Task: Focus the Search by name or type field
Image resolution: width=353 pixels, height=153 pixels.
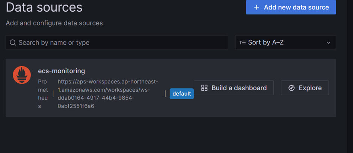Action: (x=117, y=42)
